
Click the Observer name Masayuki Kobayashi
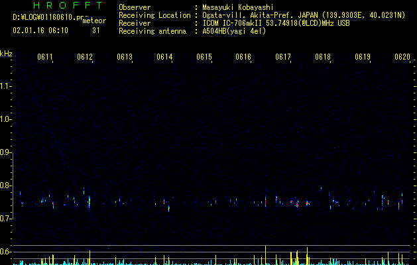click(x=238, y=7)
